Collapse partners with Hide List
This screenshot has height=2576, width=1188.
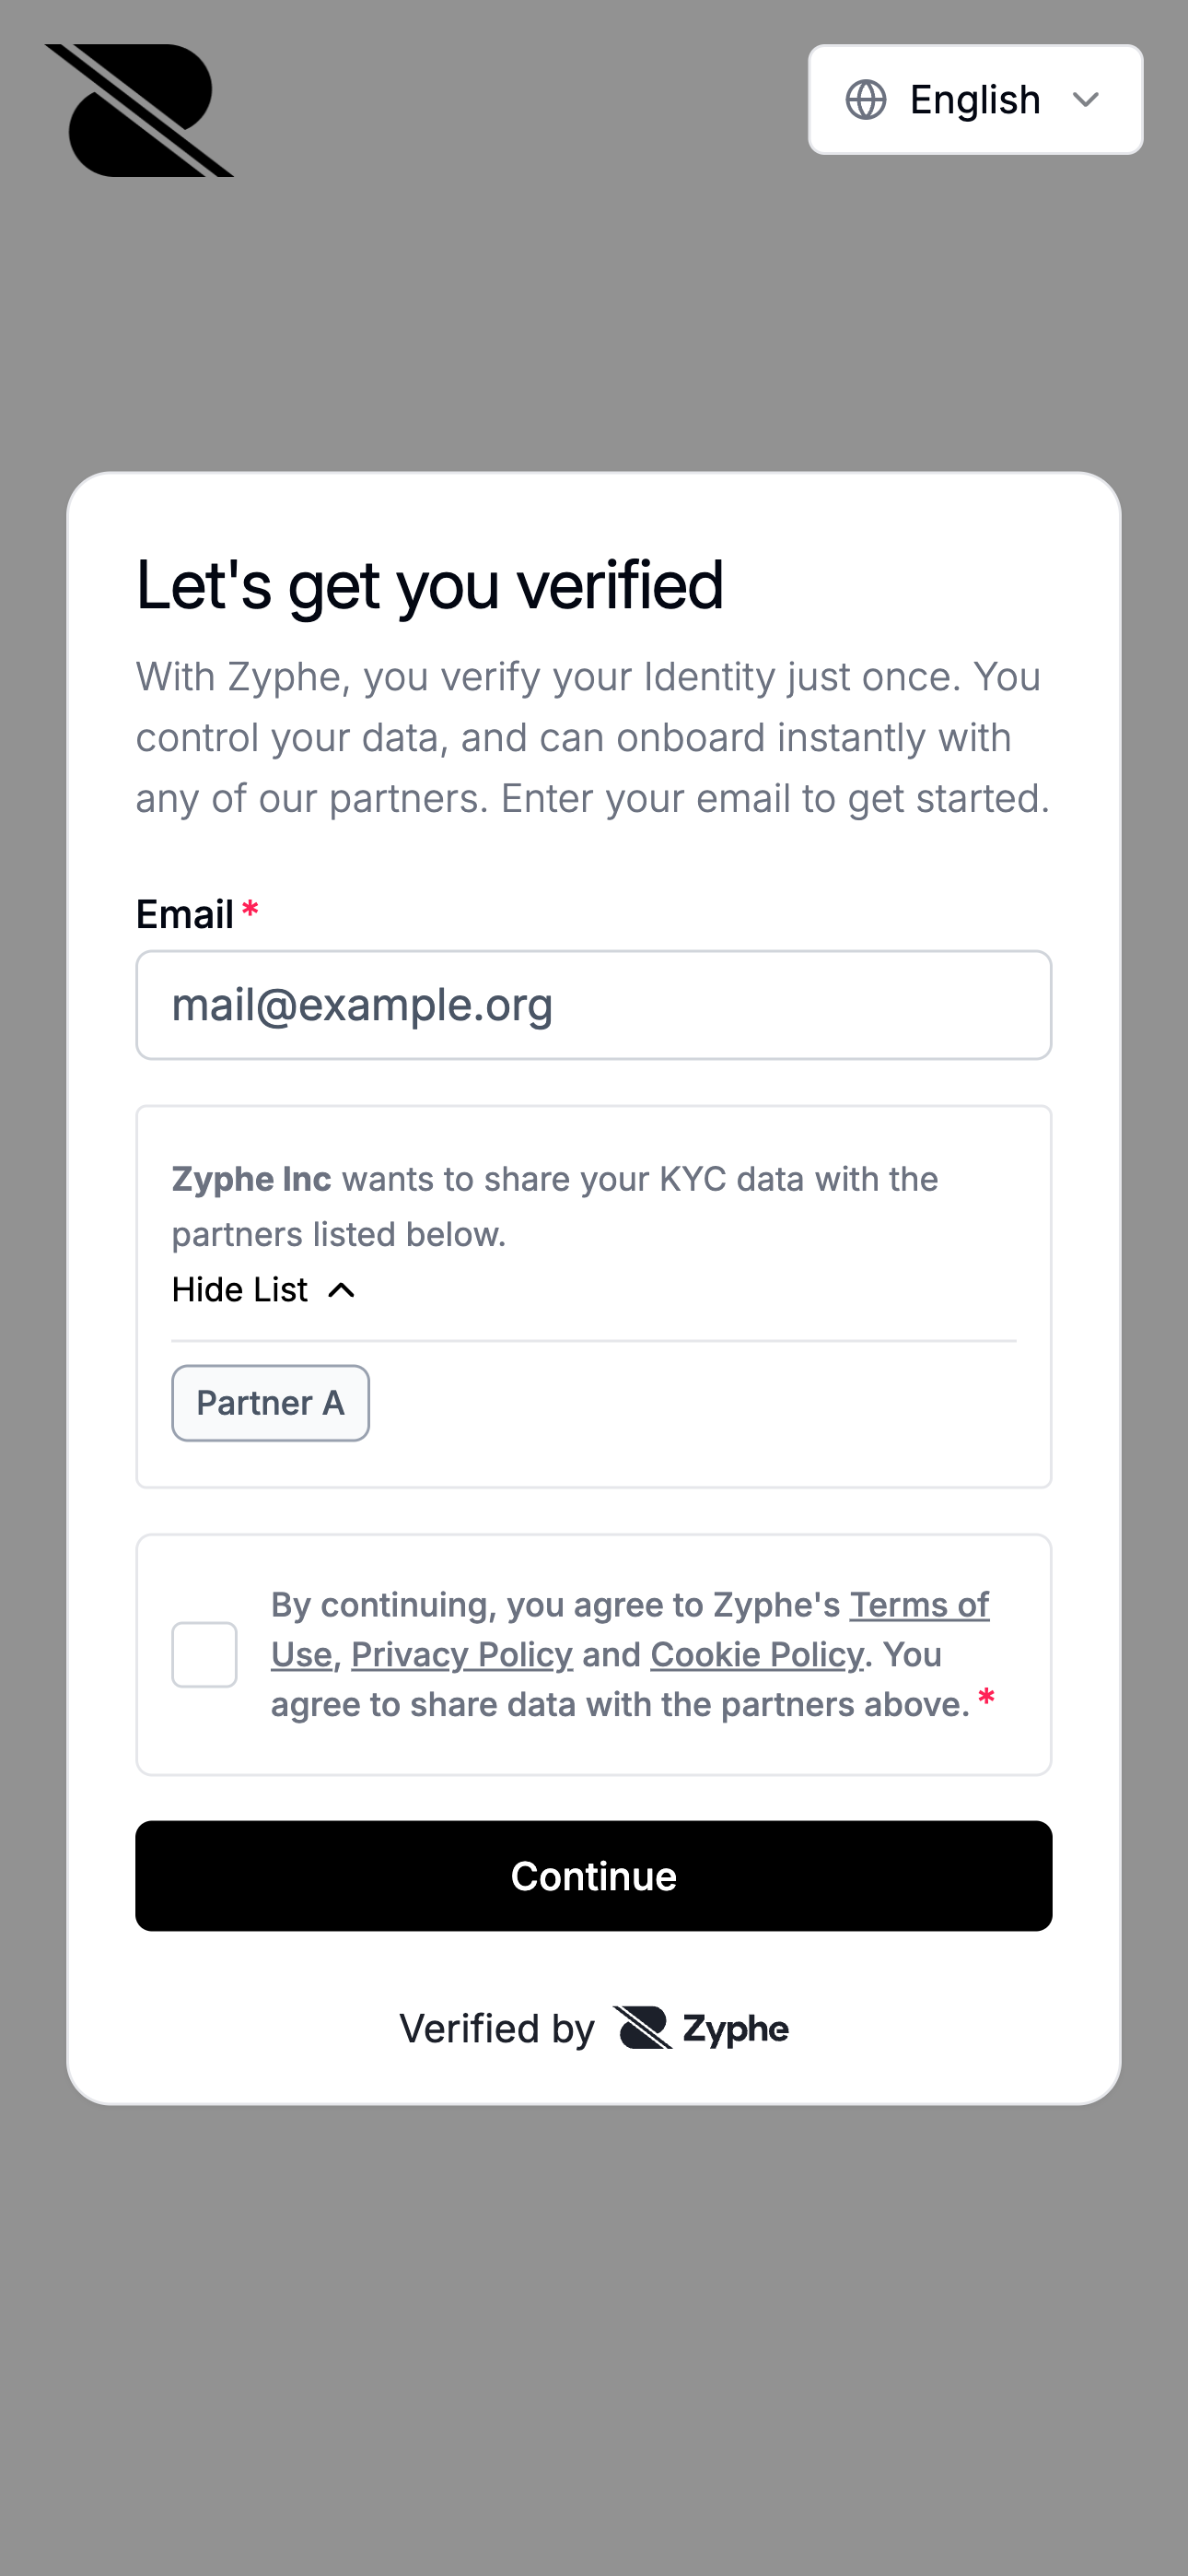240,1290
